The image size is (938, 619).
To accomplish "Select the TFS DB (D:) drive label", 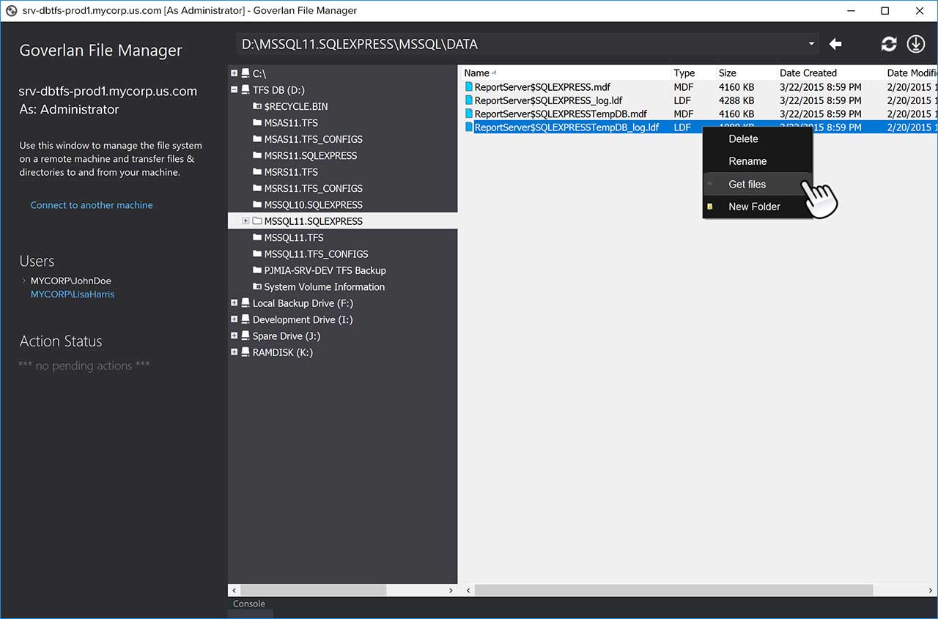I will coord(278,90).
